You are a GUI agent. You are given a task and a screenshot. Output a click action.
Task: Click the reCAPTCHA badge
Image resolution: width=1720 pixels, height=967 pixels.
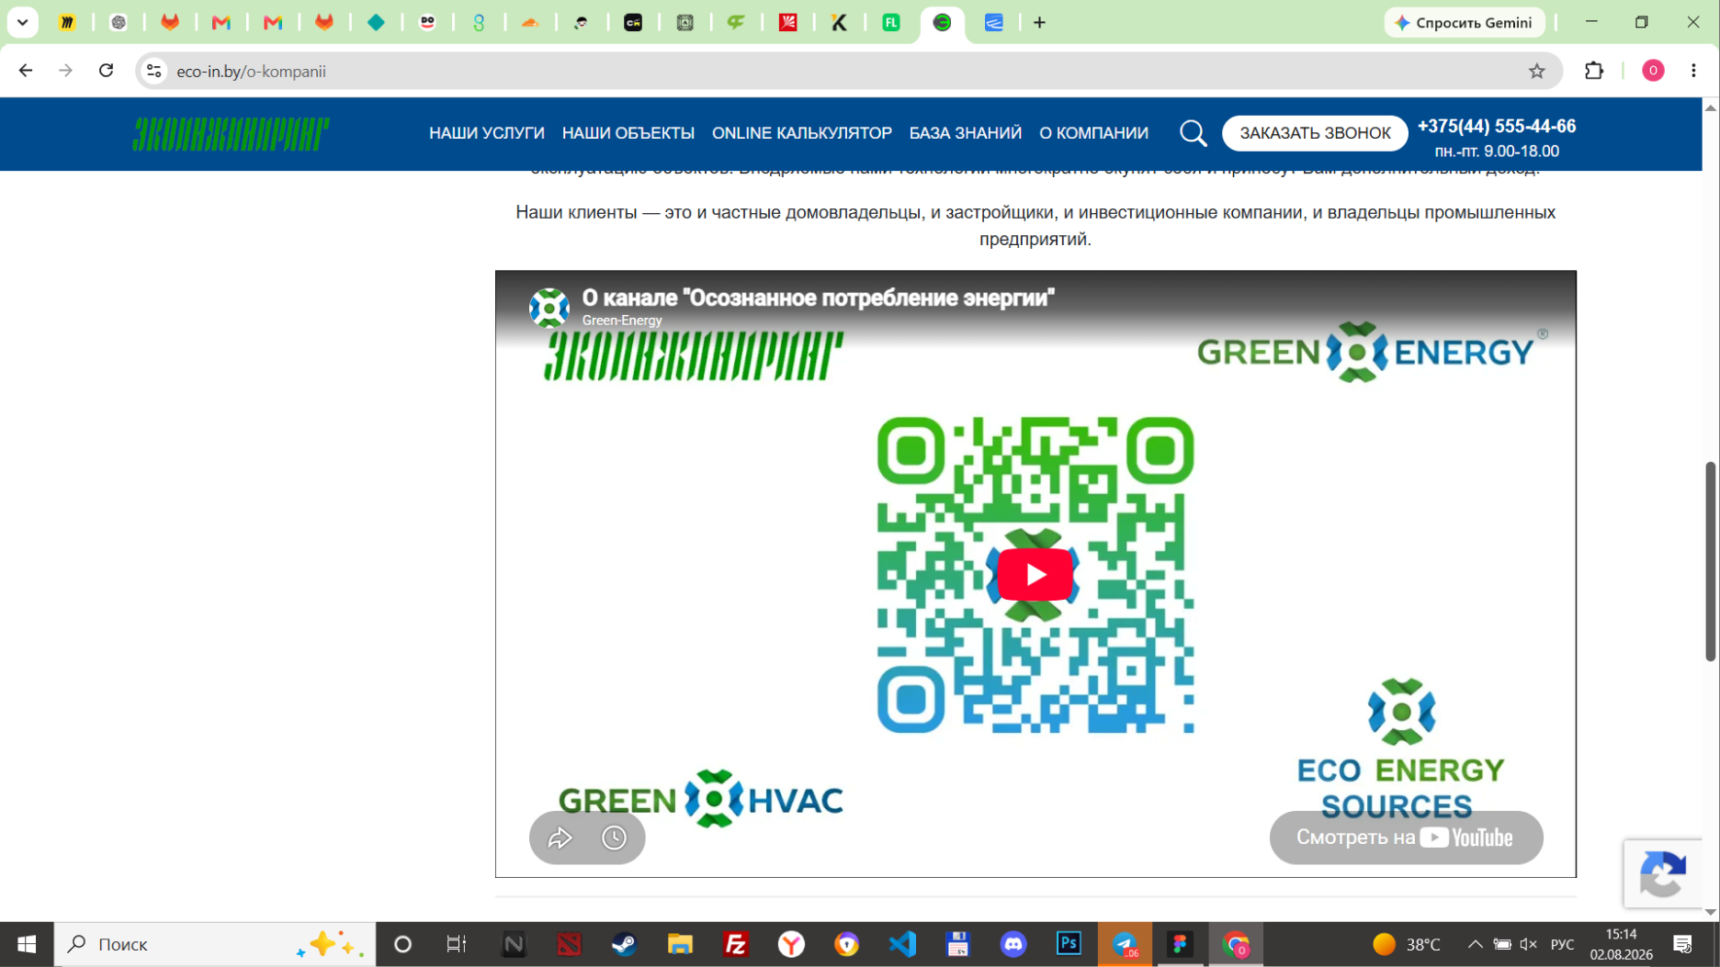coord(1662,874)
